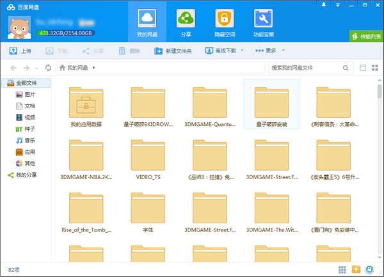384x277 pixels.
Task: Click the 删除 delete button
Action: (129, 51)
